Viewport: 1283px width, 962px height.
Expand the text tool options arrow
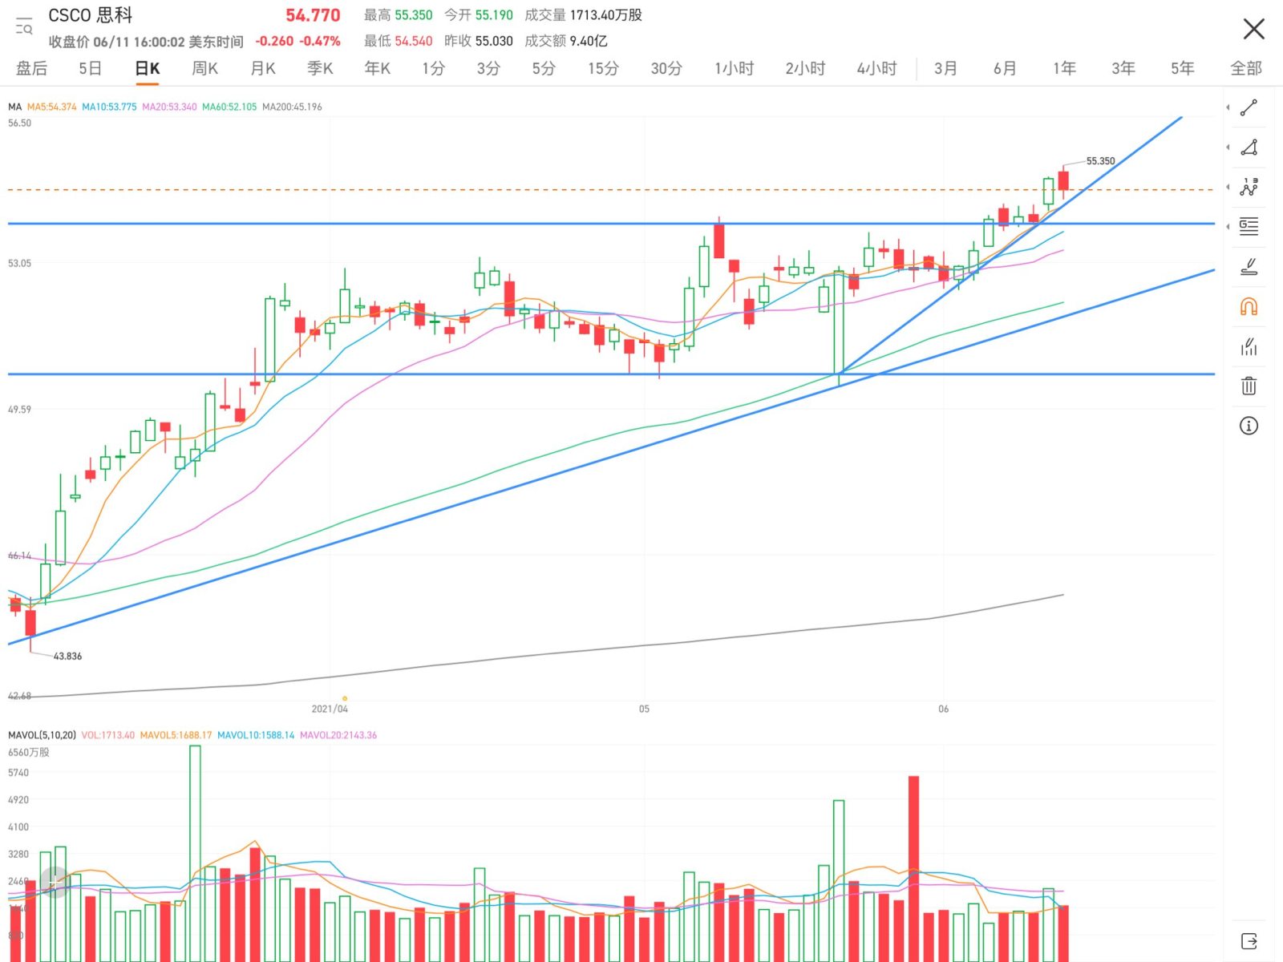tap(1228, 227)
